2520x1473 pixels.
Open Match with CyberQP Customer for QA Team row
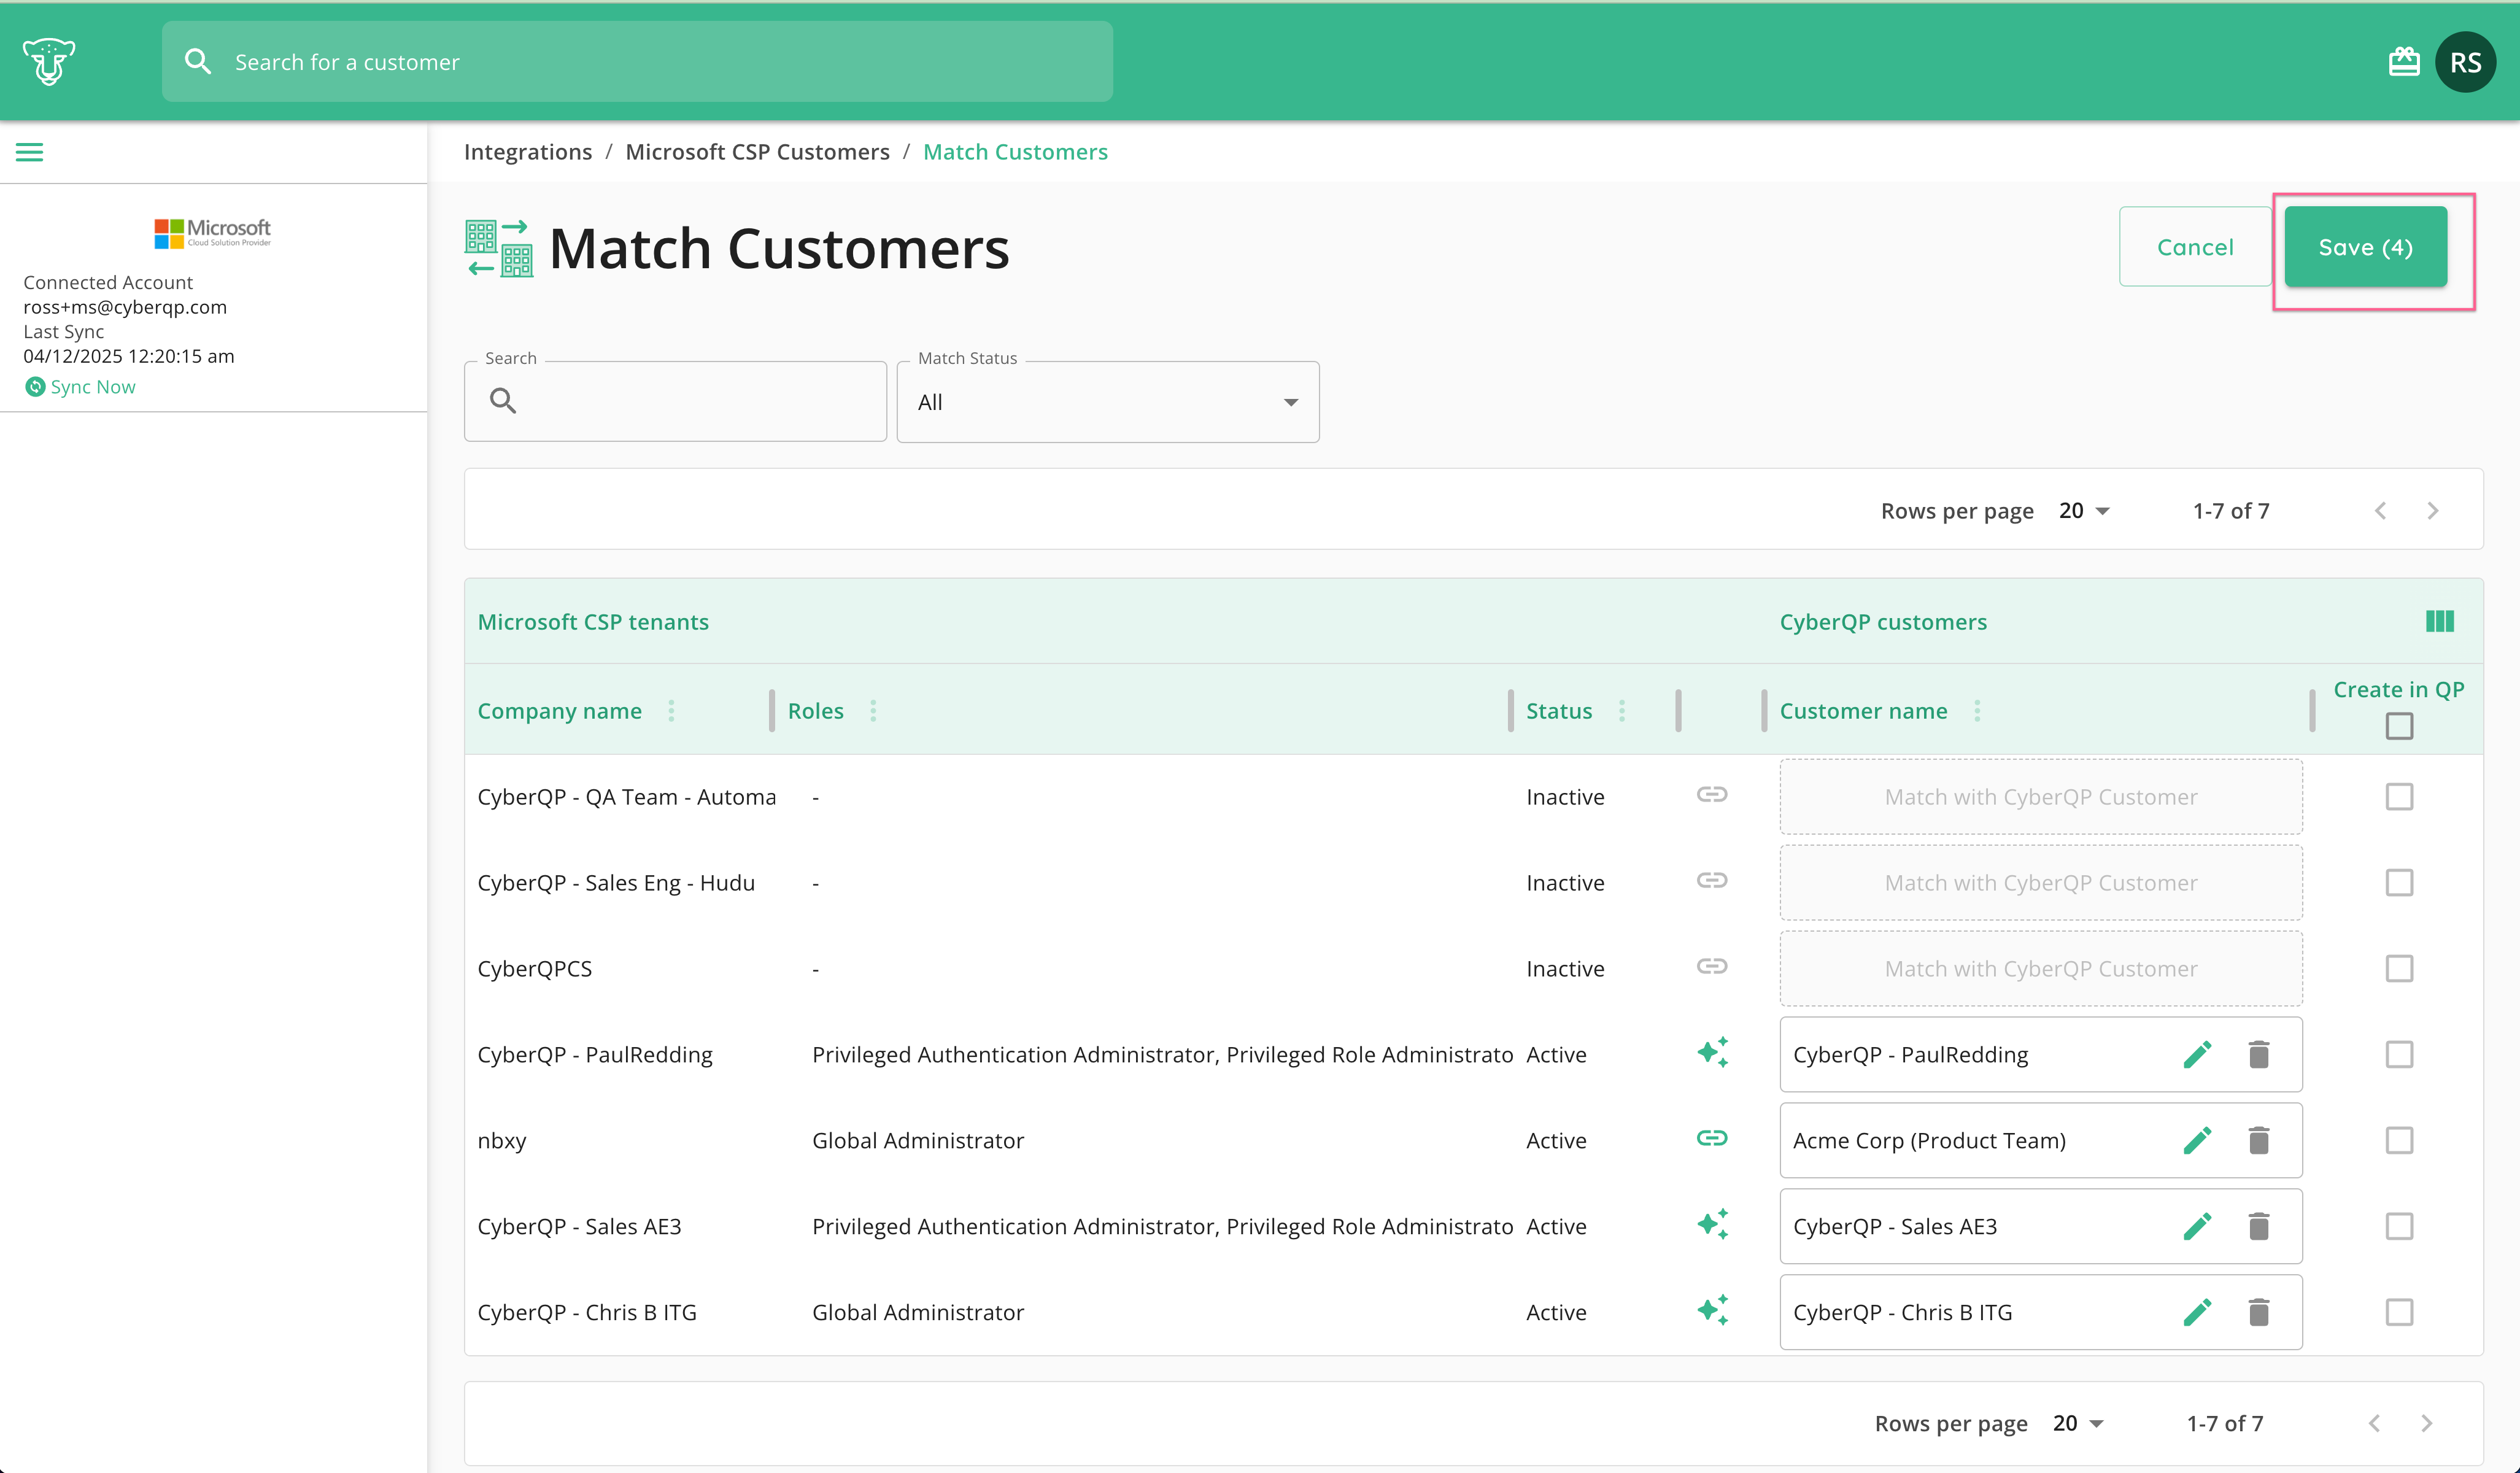tap(2041, 797)
